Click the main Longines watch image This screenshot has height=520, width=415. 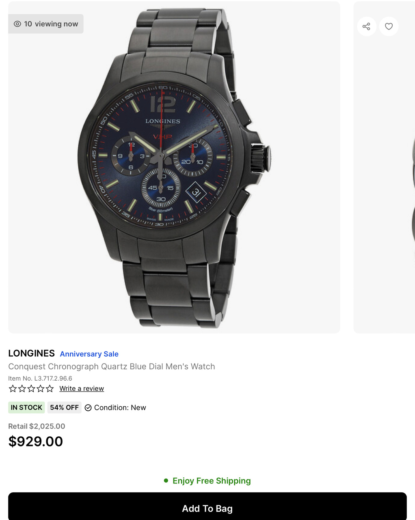point(174,167)
